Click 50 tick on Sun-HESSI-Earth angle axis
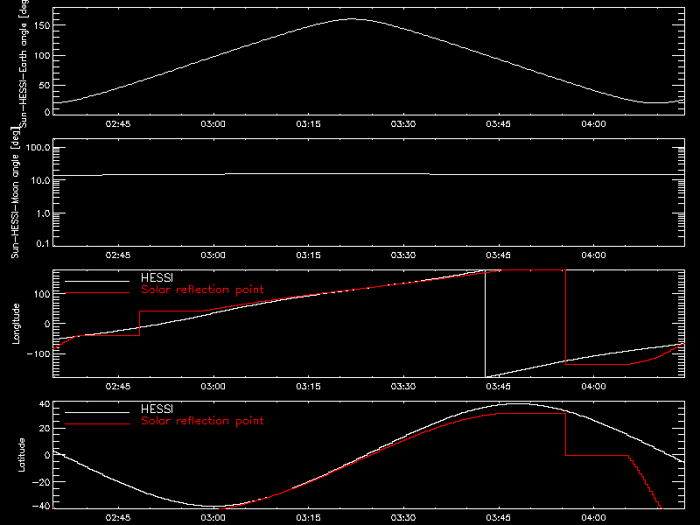The height and width of the screenshot is (525, 700). tap(45, 85)
